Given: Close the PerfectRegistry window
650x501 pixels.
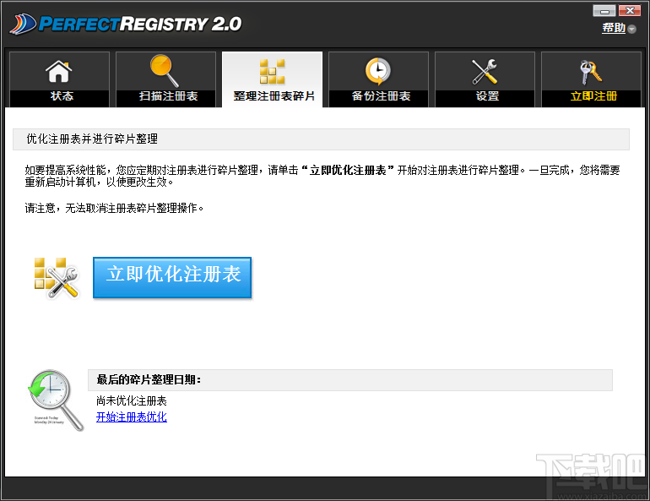Looking at the screenshot, I should [x=630, y=11].
